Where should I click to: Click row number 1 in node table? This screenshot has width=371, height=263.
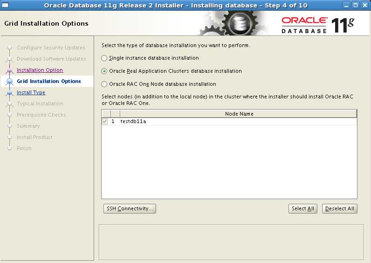(113, 121)
